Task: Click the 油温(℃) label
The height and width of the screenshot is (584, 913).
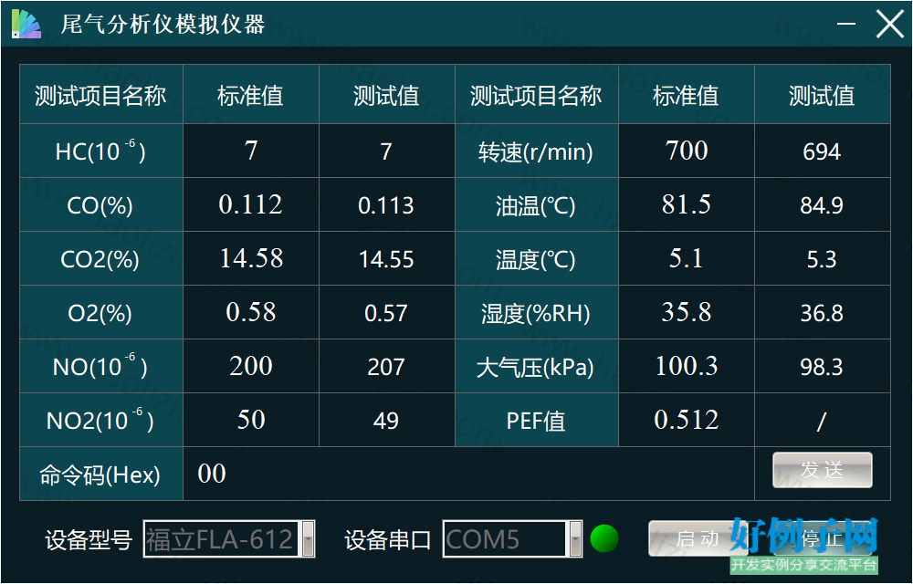Action: coord(536,204)
